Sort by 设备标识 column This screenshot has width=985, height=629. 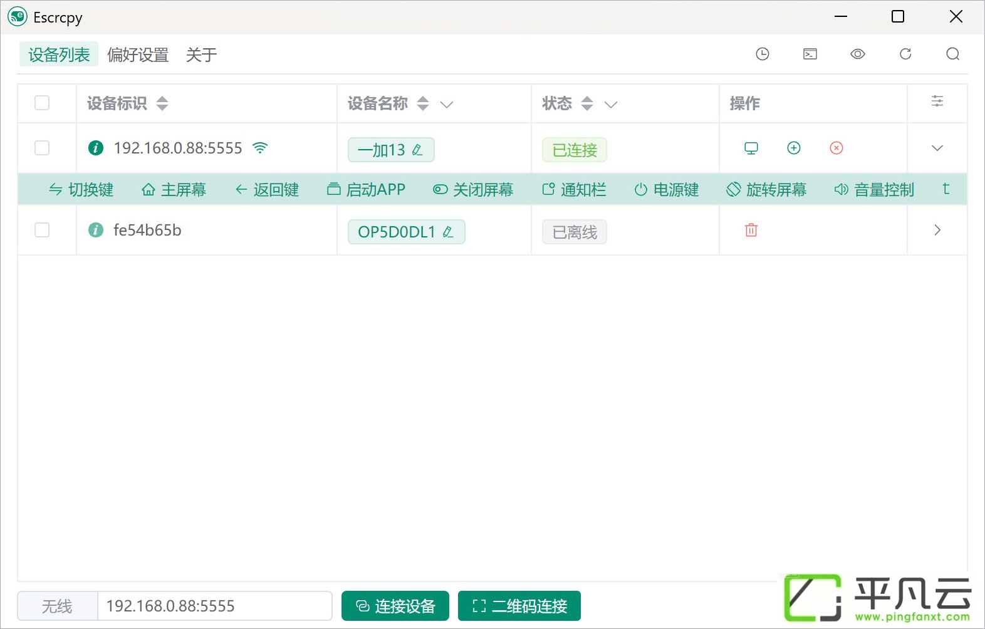[x=162, y=103]
